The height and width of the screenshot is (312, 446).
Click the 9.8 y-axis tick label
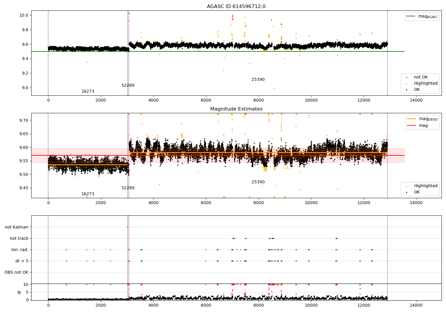[x=26, y=30]
